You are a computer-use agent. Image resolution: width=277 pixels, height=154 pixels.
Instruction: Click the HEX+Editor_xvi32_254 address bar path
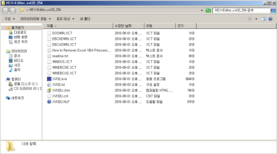[45, 10]
